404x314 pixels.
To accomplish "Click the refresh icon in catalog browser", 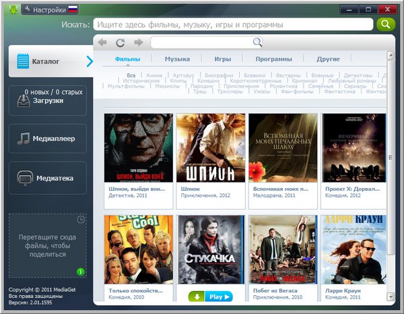I will pos(121,42).
